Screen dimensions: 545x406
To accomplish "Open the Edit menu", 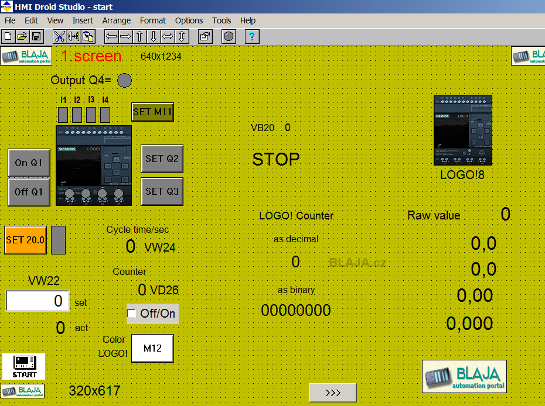I will (x=31, y=20).
